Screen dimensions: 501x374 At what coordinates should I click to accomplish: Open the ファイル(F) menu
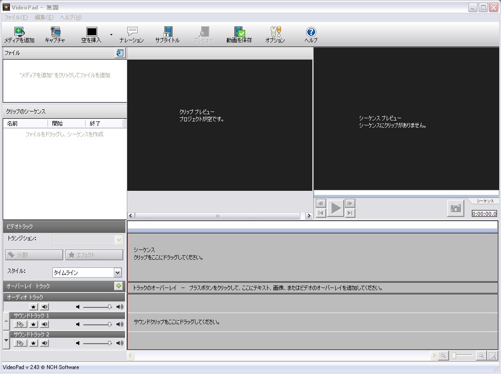pos(16,17)
